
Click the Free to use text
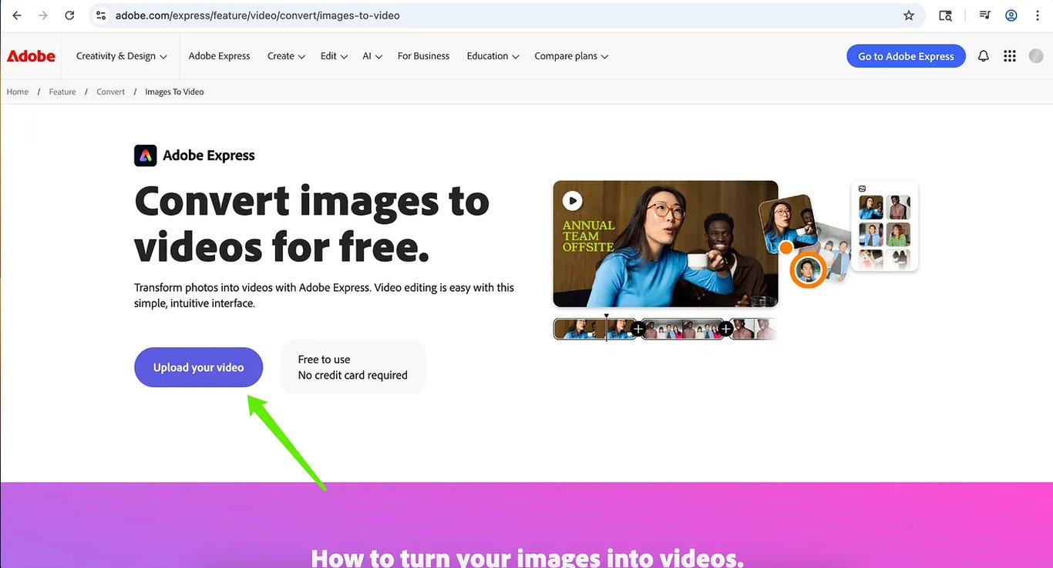pyautogui.click(x=324, y=359)
